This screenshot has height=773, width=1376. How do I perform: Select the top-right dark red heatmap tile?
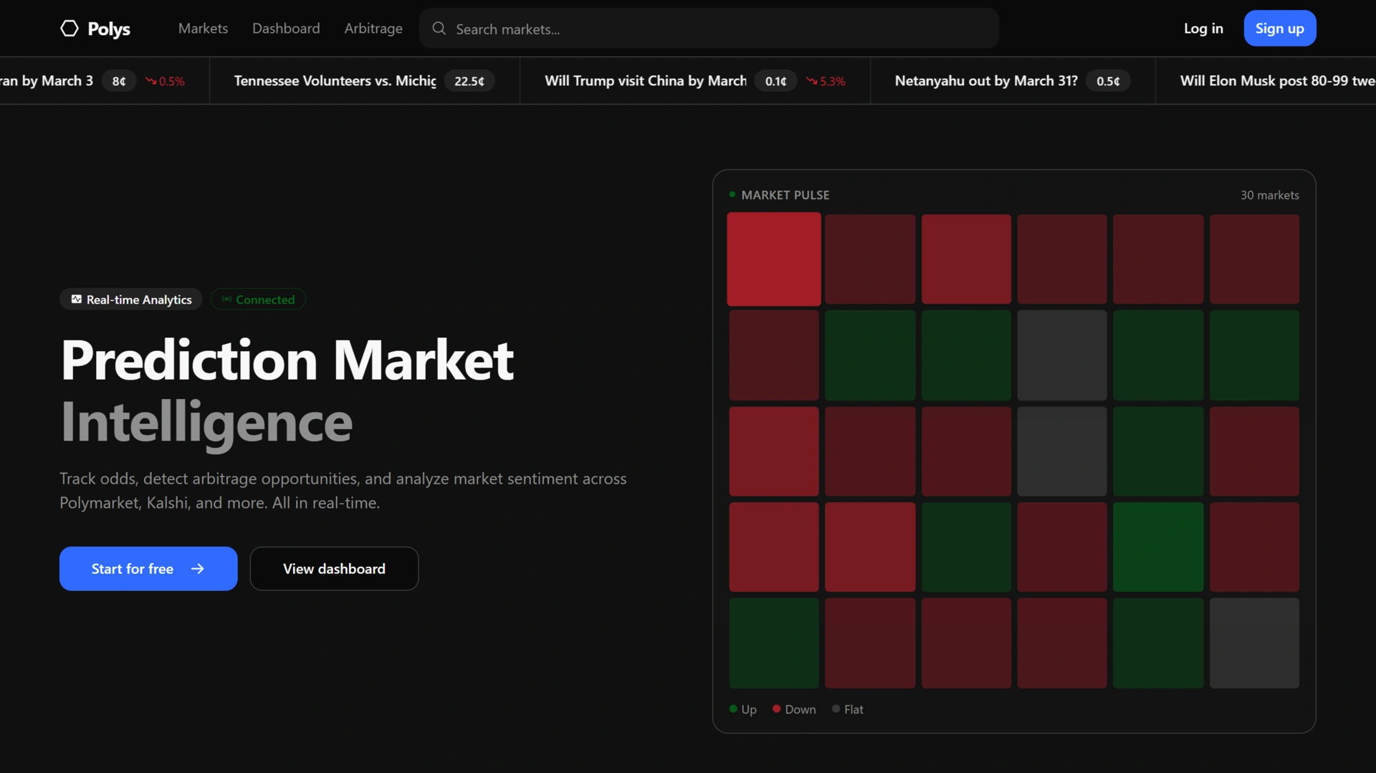pos(1254,259)
